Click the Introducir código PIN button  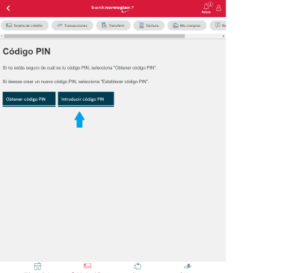point(86,99)
